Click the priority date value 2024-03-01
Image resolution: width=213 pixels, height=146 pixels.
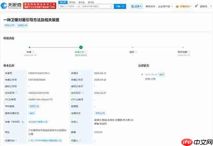[100, 93]
